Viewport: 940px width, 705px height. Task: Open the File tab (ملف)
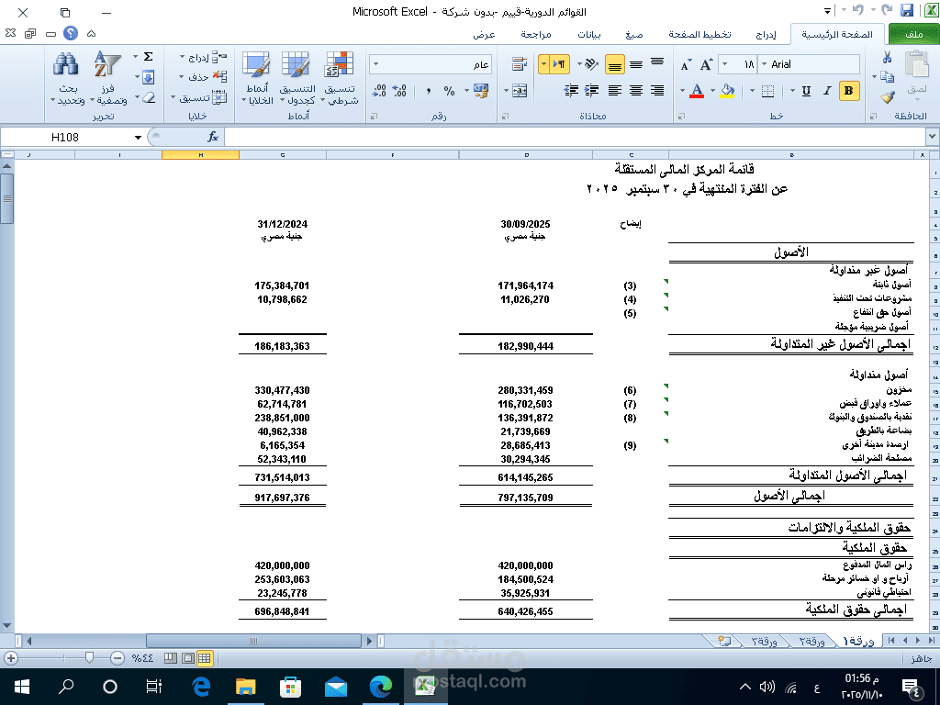(913, 34)
